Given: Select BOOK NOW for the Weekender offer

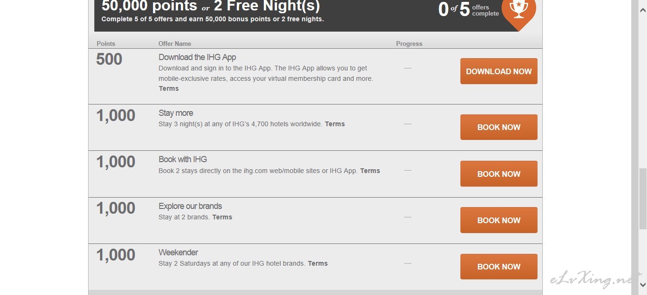Looking at the screenshot, I should tap(499, 267).
